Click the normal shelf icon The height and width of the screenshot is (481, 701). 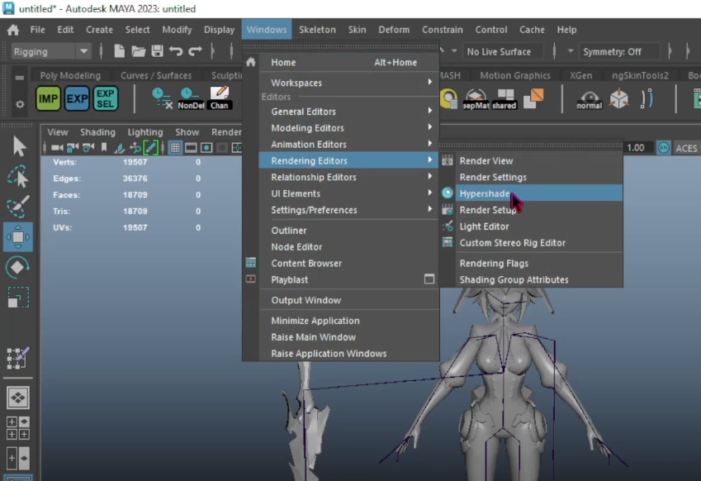point(590,98)
